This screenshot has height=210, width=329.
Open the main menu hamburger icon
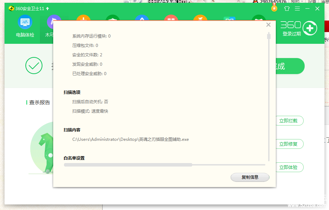(x=297, y=9)
